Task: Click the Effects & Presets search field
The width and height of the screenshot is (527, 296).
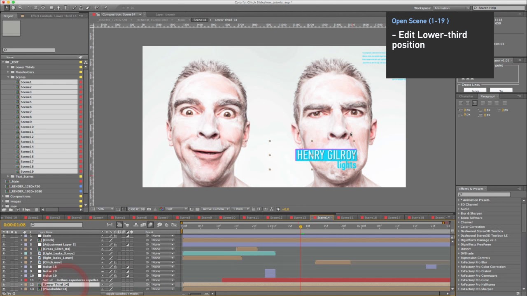Action: pos(484,194)
